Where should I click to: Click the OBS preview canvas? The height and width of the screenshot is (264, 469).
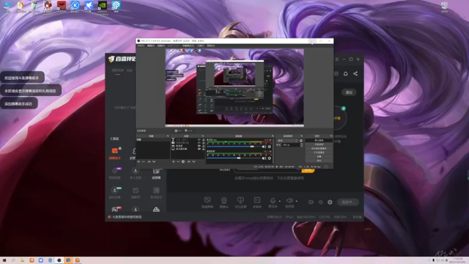click(235, 87)
